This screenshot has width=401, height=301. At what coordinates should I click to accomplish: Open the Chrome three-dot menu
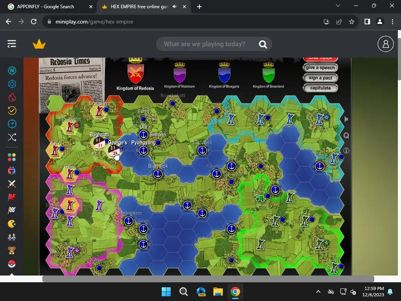point(392,22)
